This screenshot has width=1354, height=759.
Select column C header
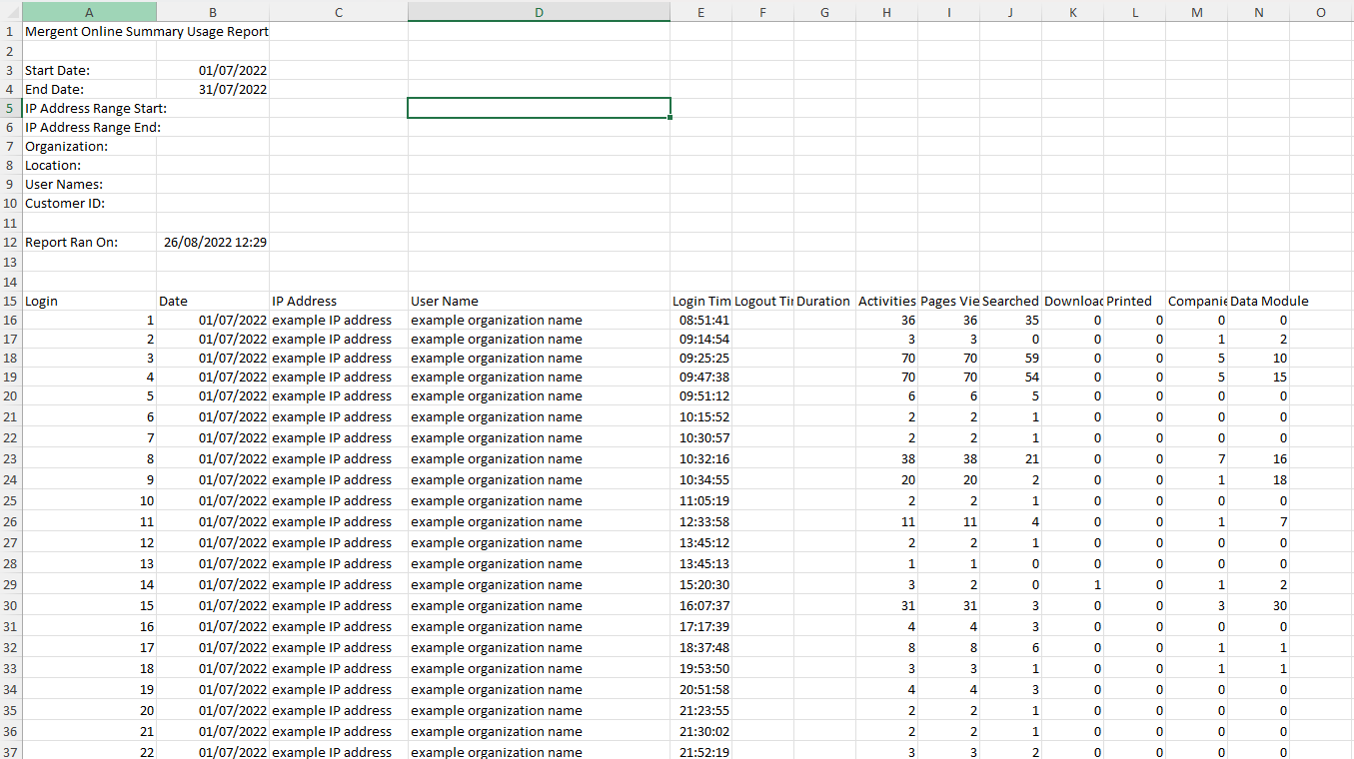pyautogui.click(x=339, y=12)
